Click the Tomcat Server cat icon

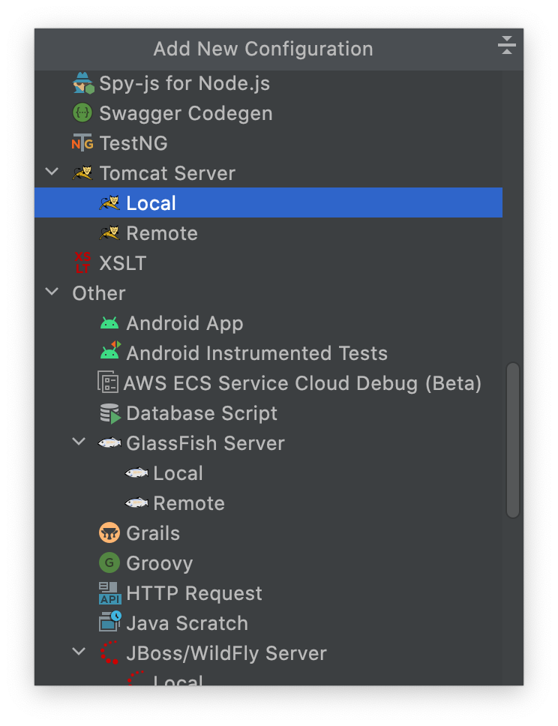click(82, 173)
